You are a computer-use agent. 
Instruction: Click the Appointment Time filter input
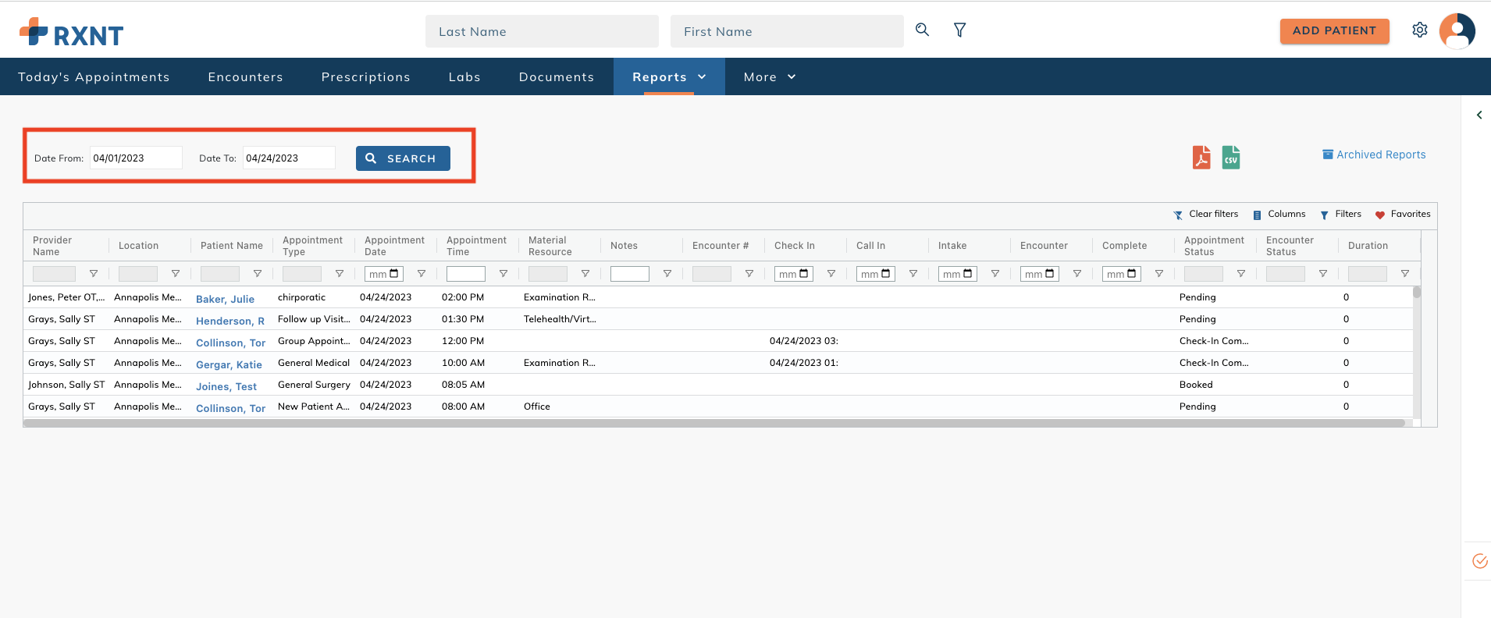(x=466, y=274)
